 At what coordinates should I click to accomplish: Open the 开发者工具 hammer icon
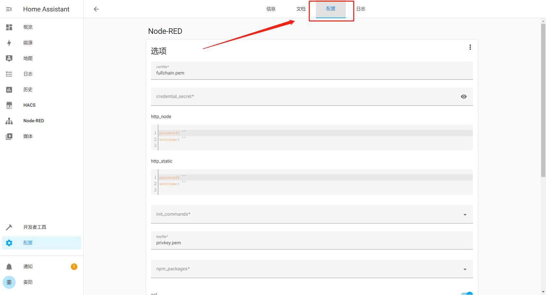[x=9, y=227]
